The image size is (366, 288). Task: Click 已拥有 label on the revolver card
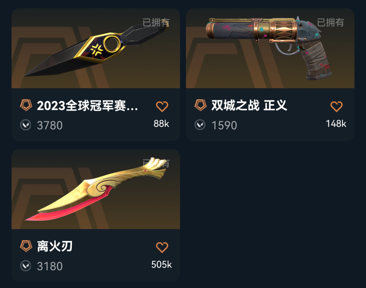point(330,22)
